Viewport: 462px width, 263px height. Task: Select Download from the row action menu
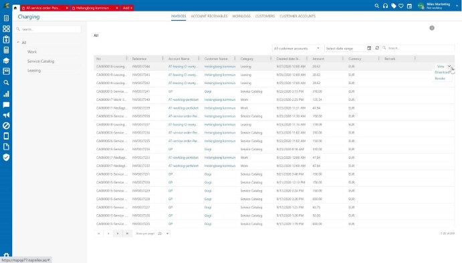tap(442, 72)
